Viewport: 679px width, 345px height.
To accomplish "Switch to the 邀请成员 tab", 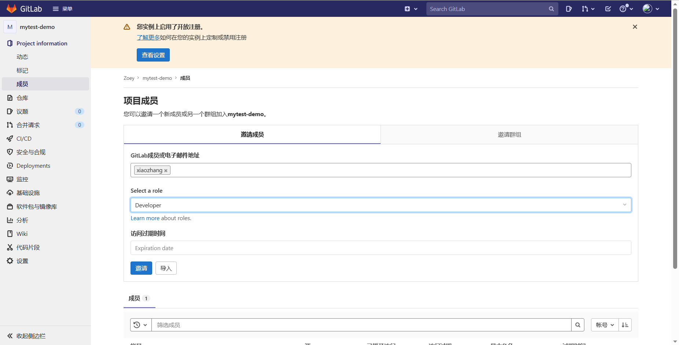I will [x=252, y=134].
